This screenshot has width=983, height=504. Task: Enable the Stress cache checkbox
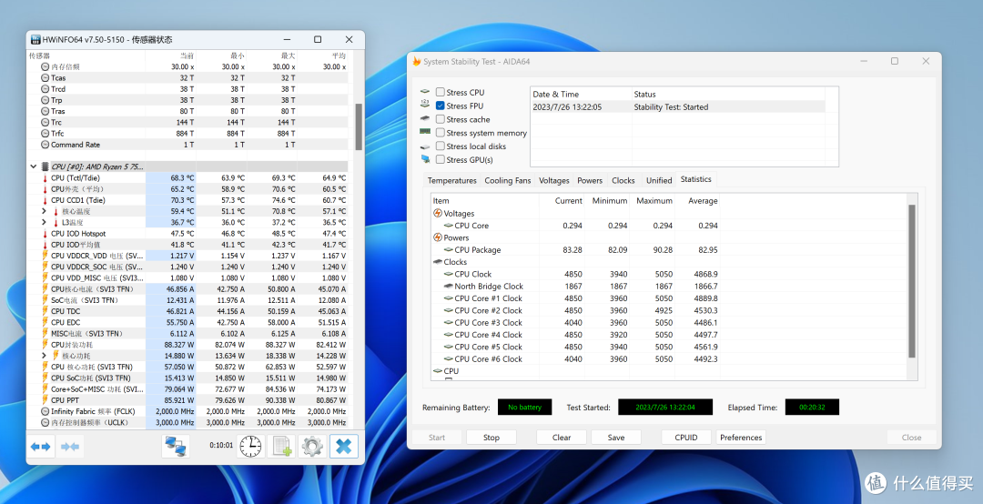441,119
